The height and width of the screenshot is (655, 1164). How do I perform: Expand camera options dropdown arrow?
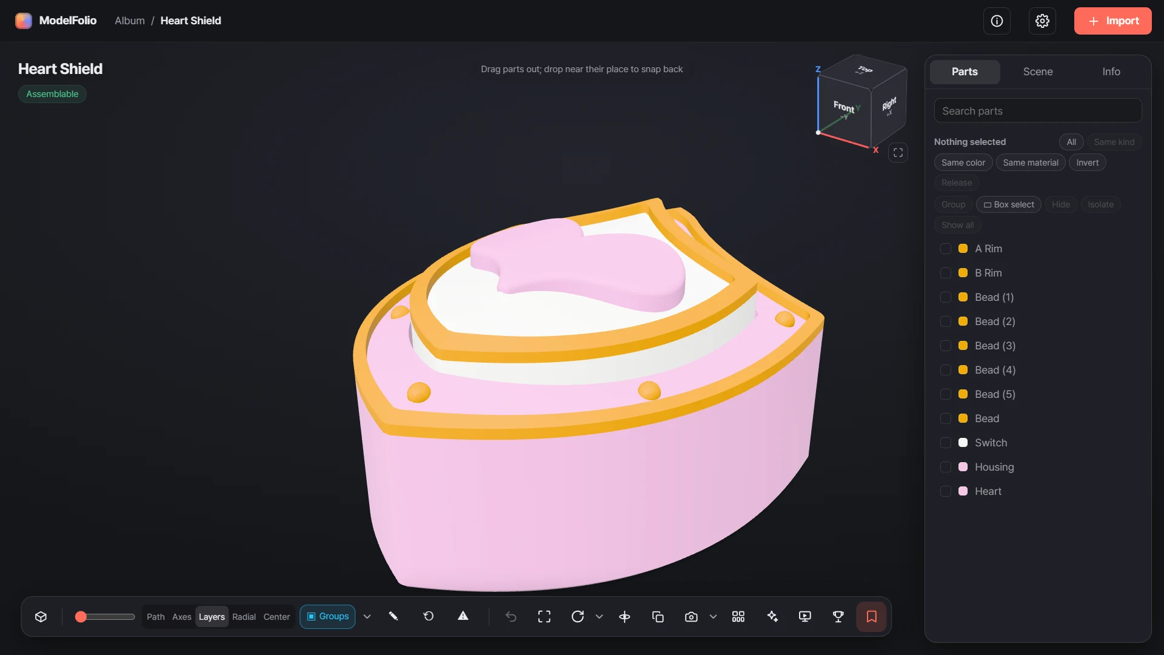[713, 617]
